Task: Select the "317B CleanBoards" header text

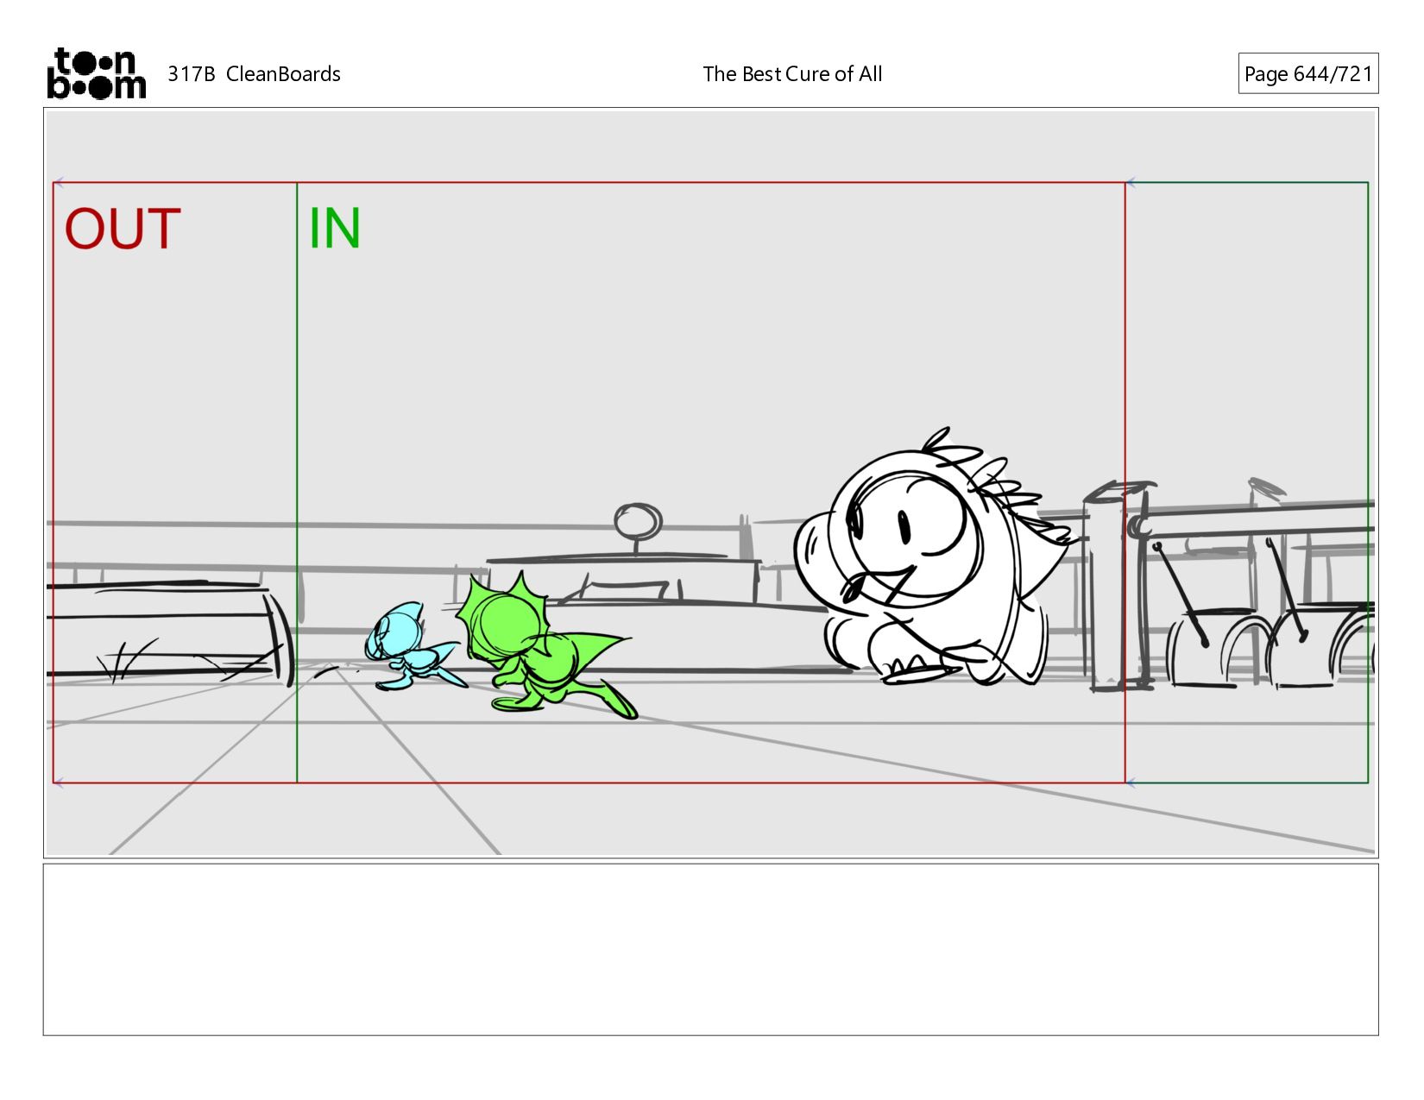Action: click(254, 74)
